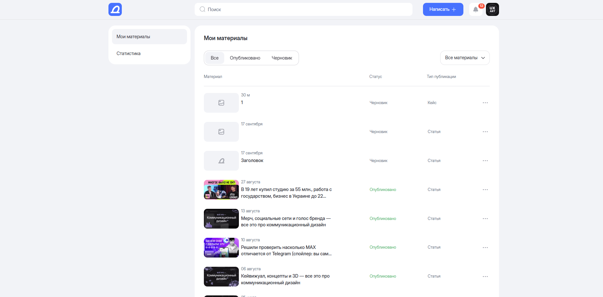Open Статистика in the sidebar

(128, 53)
